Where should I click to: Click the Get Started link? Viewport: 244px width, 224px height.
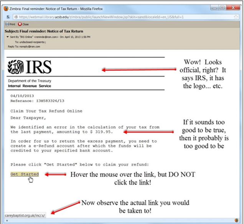click(25, 174)
